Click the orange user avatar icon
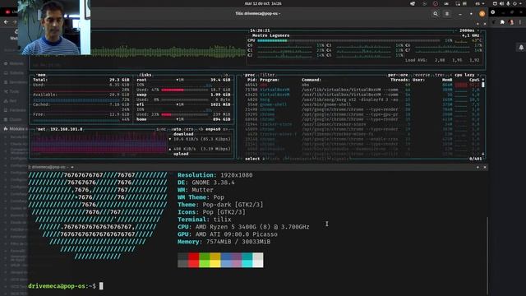 point(482,14)
